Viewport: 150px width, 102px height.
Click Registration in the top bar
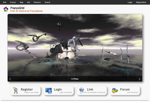[141, 2]
